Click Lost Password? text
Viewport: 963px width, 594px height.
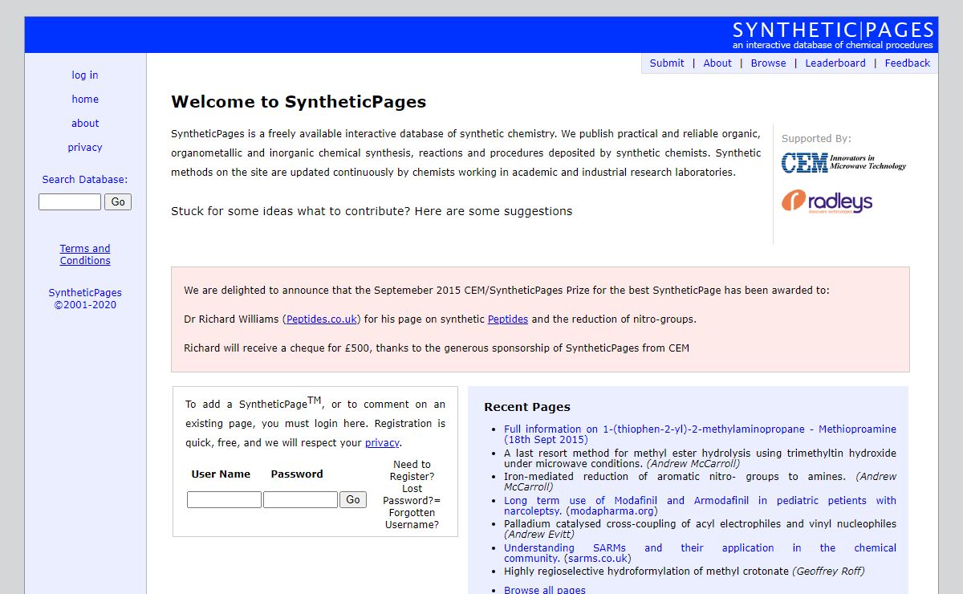[412, 494]
